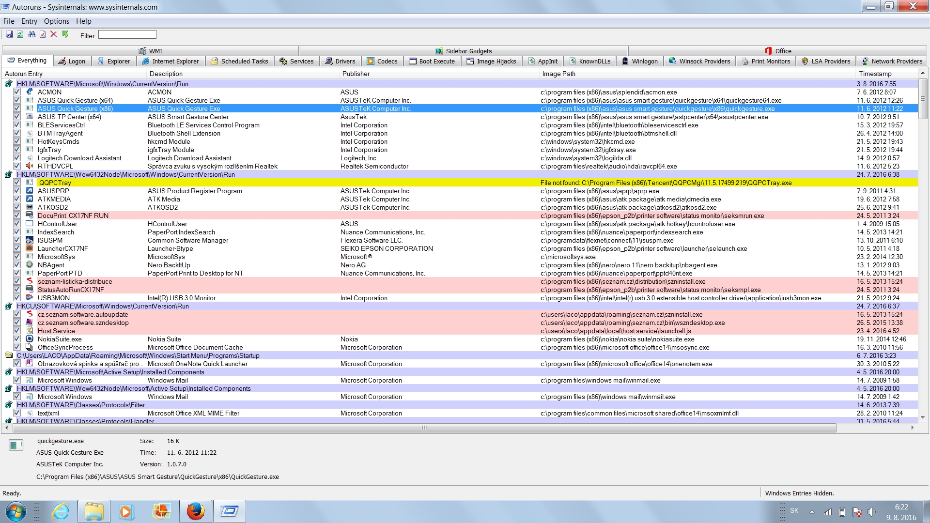Sort by the Publisher column header
This screenshot has height=523, width=930.
(x=356, y=74)
